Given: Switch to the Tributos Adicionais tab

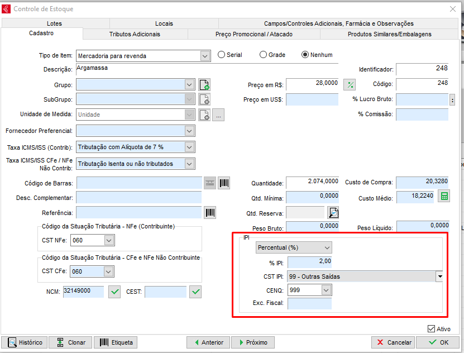Looking at the screenshot, I should (x=135, y=34).
